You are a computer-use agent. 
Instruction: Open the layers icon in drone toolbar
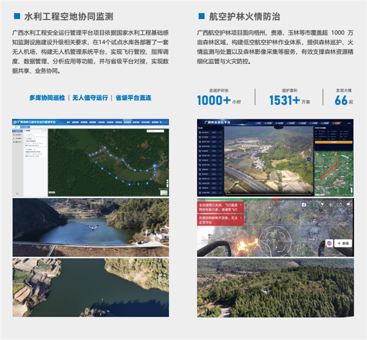(348, 204)
